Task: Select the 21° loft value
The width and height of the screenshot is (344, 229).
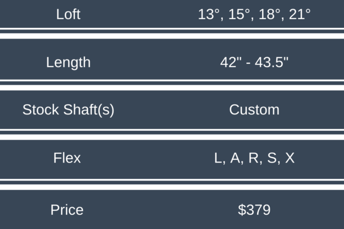Action: (x=298, y=14)
